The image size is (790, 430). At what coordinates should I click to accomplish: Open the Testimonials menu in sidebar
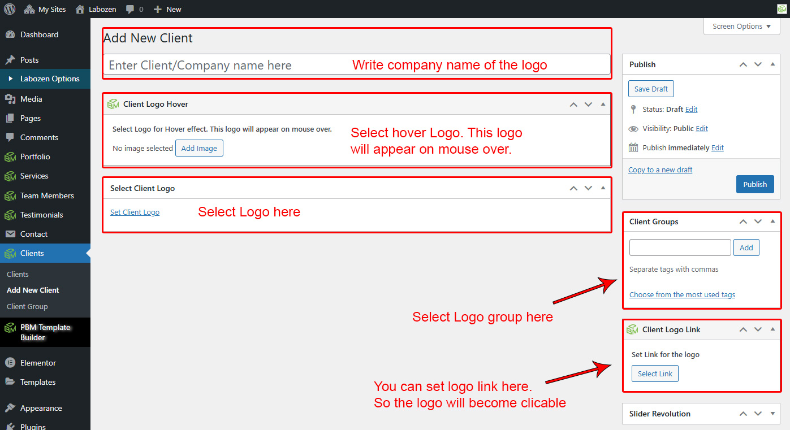point(41,215)
